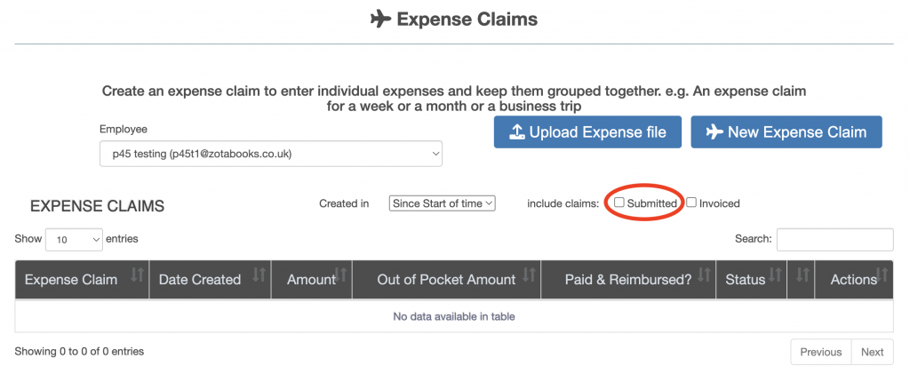Sort by Actions column arrows
Viewport: 910px width, 382px height.
[882, 275]
